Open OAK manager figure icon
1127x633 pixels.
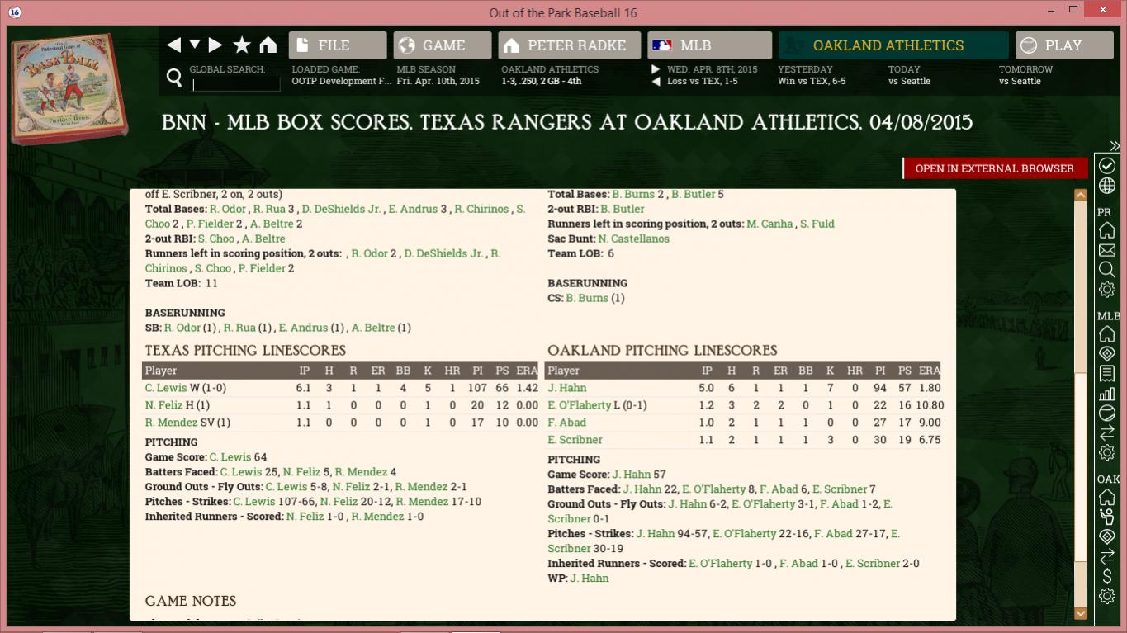point(1107,517)
